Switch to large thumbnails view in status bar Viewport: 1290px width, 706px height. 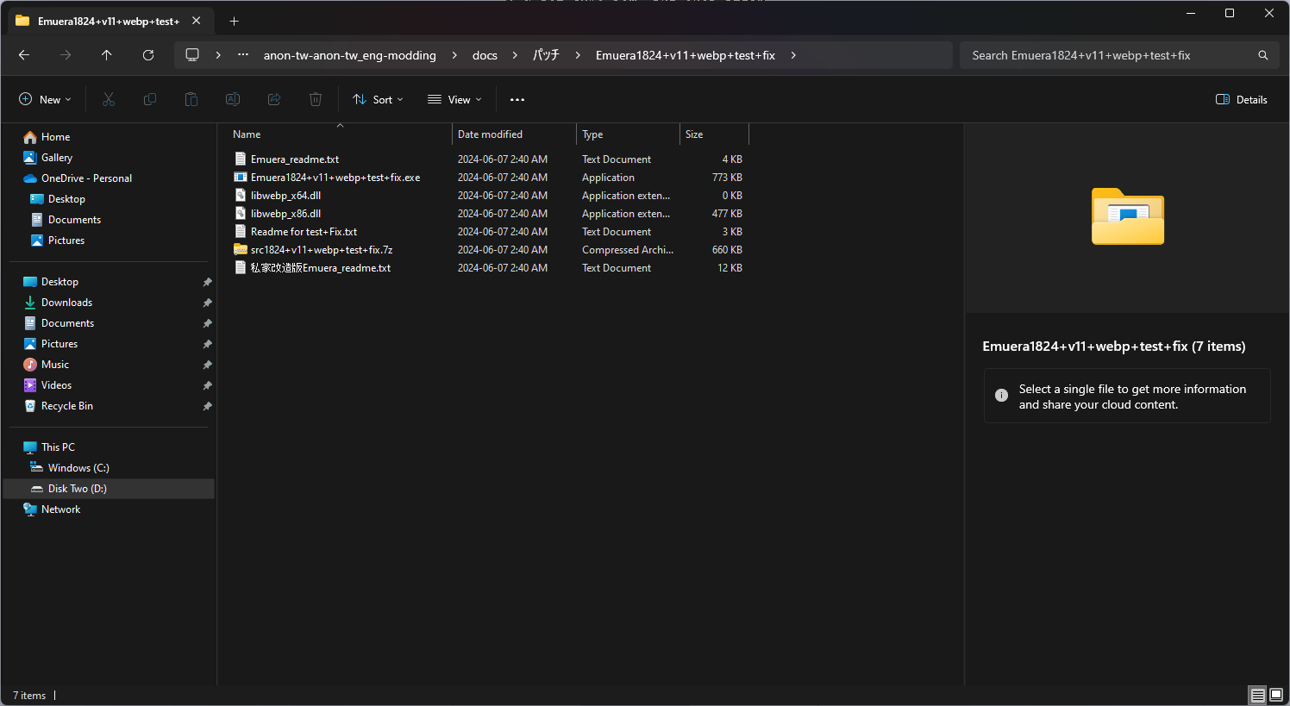point(1276,695)
